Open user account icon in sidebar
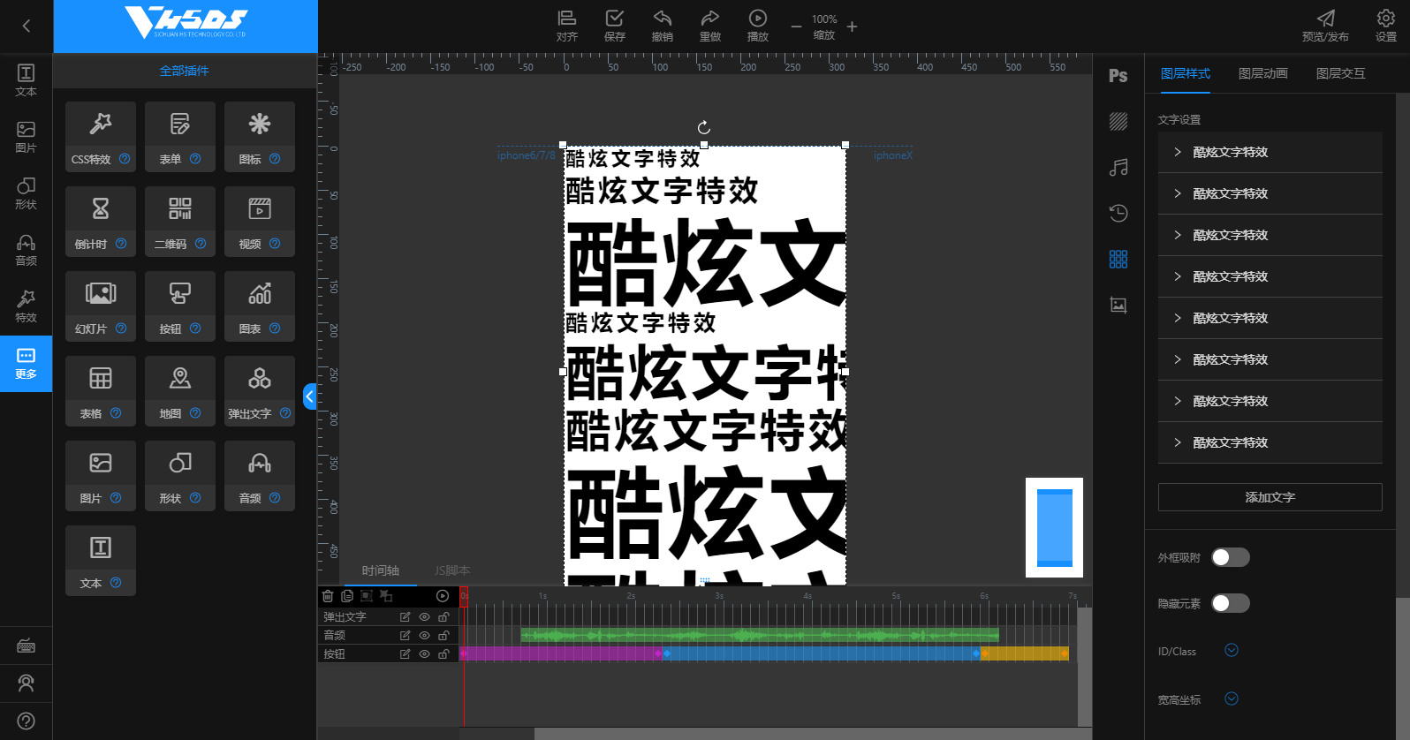 (x=26, y=683)
